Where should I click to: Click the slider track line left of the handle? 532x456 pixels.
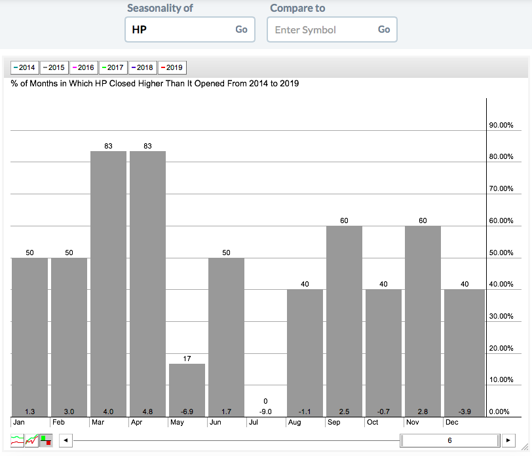point(236,440)
